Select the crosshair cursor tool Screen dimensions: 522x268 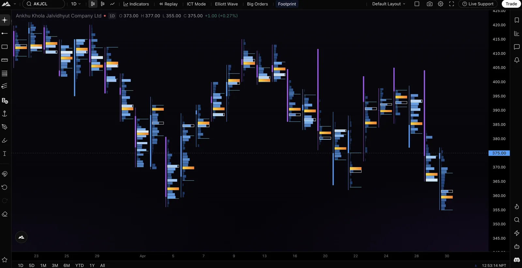tap(5, 20)
